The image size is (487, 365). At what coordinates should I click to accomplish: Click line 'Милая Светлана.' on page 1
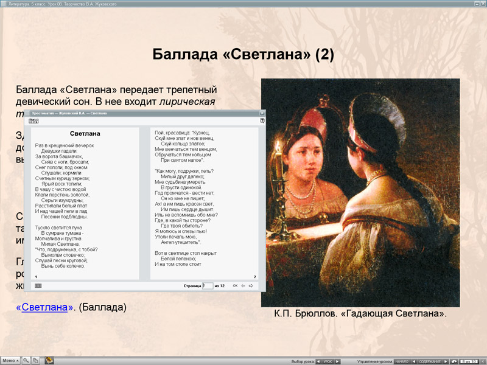click(x=60, y=244)
